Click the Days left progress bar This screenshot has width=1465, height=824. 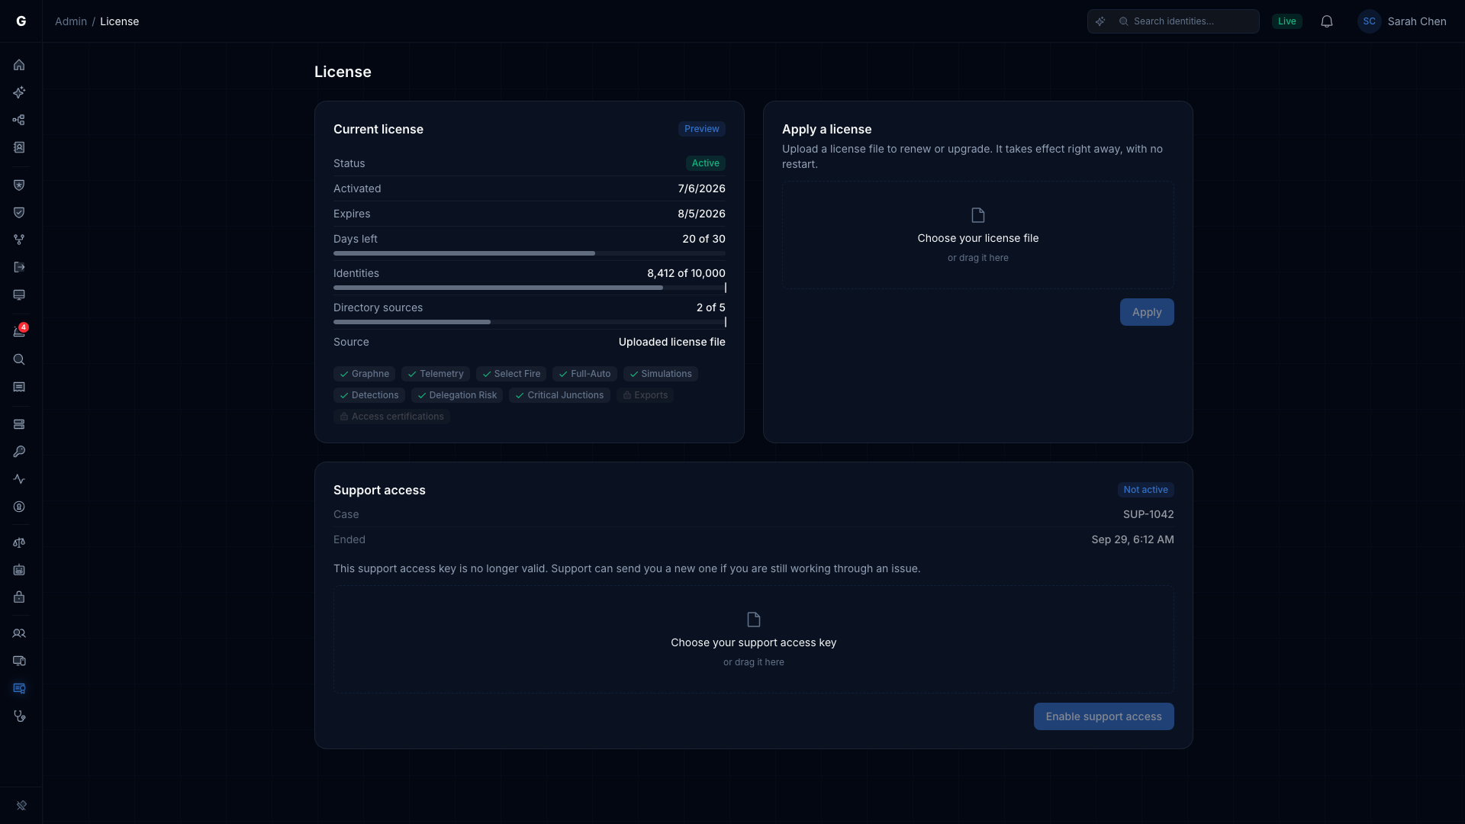pos(530,253)
